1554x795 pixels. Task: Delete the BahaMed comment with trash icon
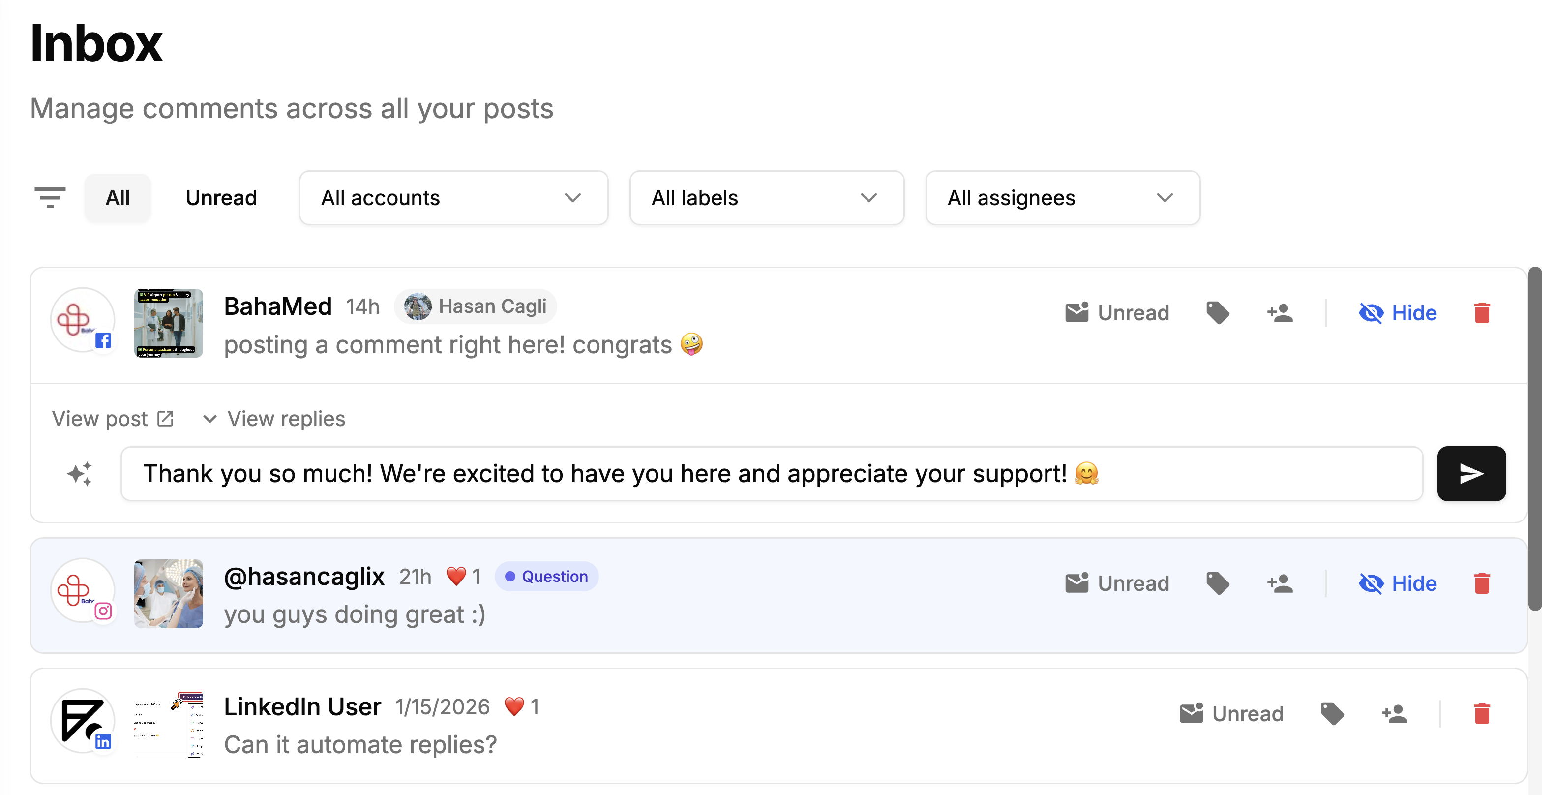point(1482,313)
